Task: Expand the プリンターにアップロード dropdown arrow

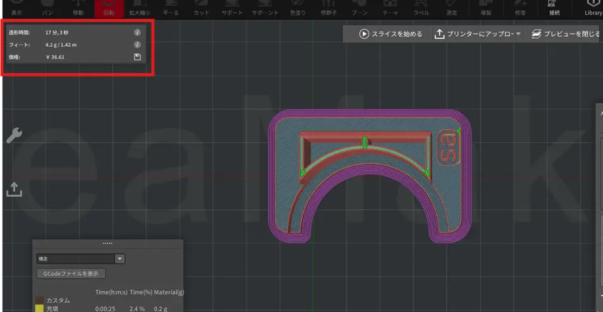Action: (x=518, y=34)
